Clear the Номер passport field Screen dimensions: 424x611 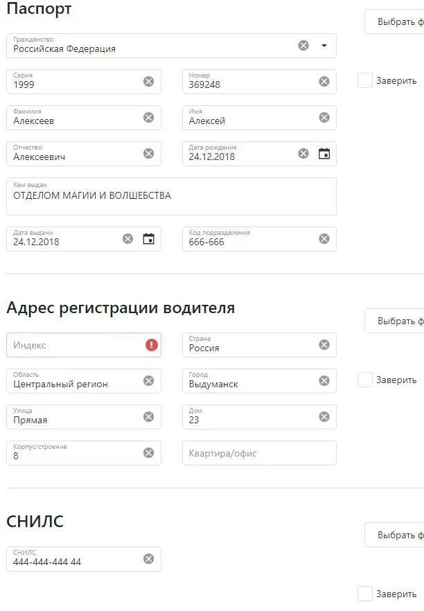point(324,82)
